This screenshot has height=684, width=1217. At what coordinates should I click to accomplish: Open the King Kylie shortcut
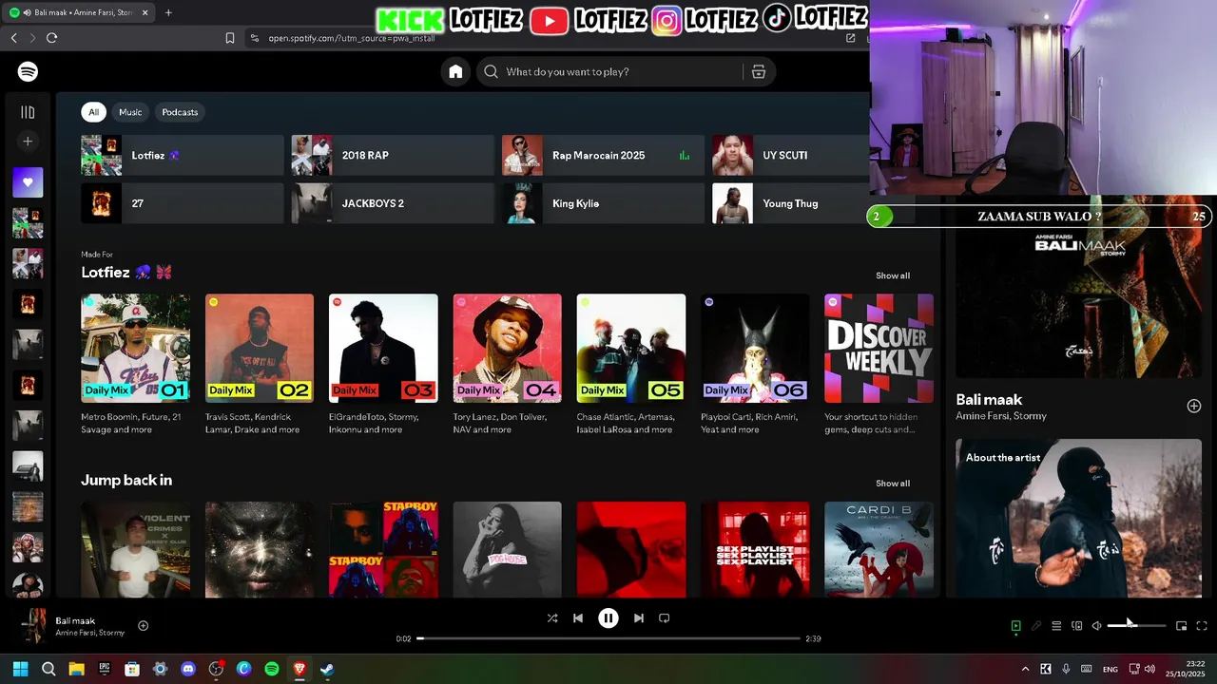[x=603, y=203]
